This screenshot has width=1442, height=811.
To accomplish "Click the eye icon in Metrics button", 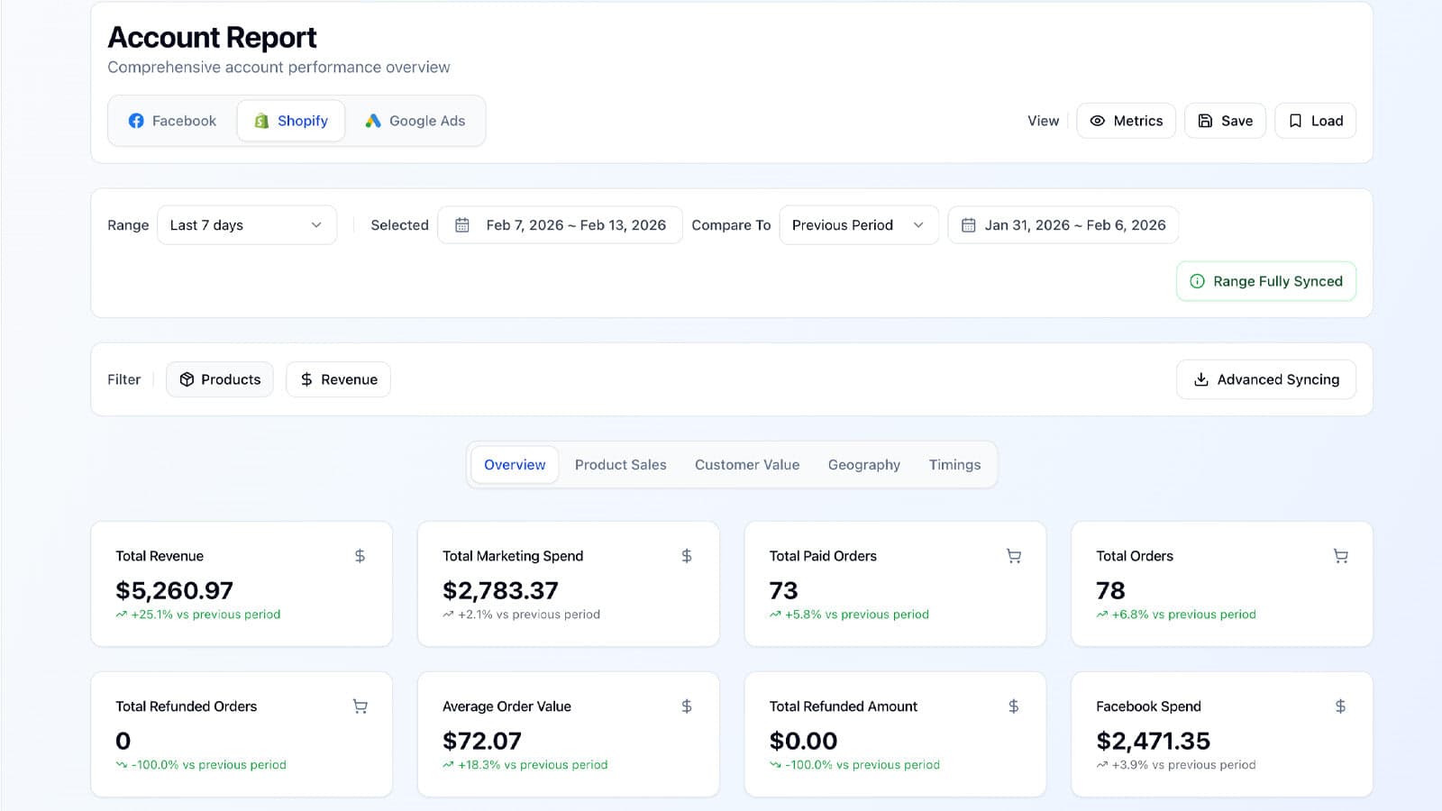I will click(1097, 121).
